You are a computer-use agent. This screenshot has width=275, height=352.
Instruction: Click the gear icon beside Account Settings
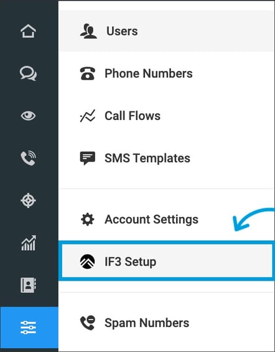point(87,220)
